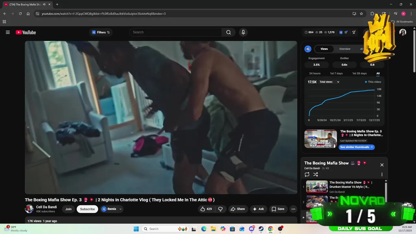Like the video with 429 likes
This screenshot has width=416, height=234.
pyautogui.click(x=206, y=209)
